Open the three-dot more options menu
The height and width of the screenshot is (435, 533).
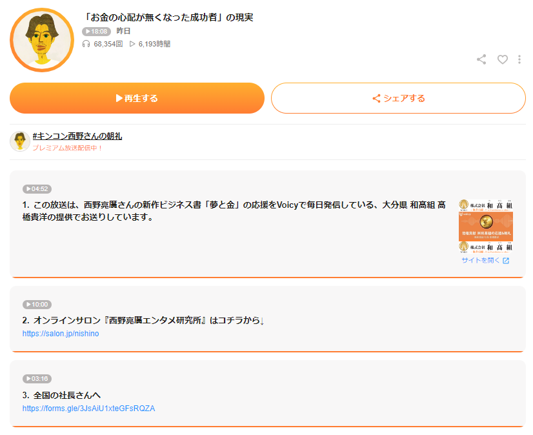[x=519, y=59]
